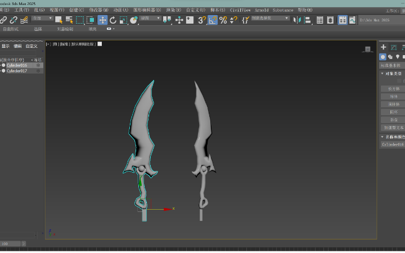Click the 长方体 (Box) primitive button
405x253 pixels.
point(393,89)
